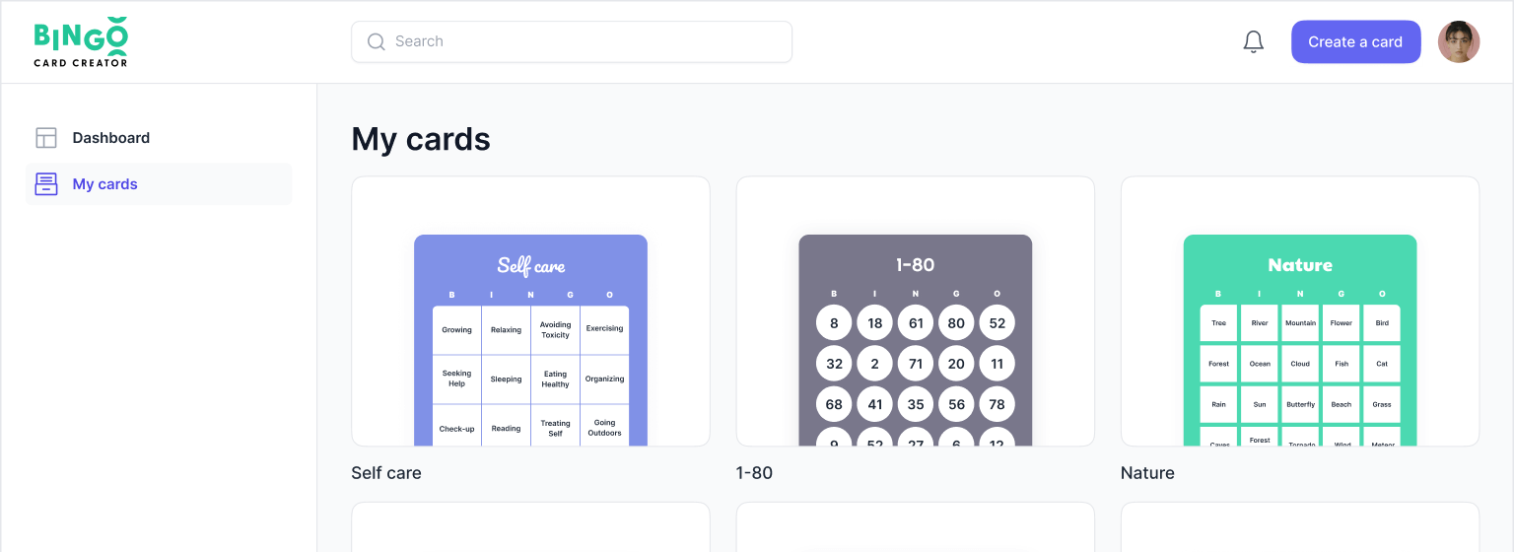Screen dimensions: 1514x552
Task: Click the Self care card title
Action: (386, 473)
